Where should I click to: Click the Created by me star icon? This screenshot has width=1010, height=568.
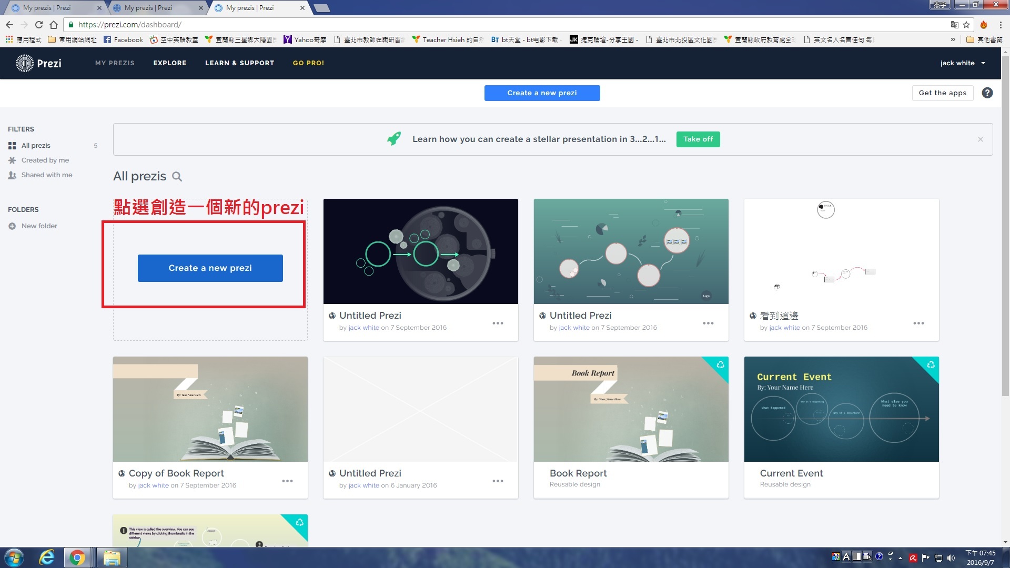[12, 160]
